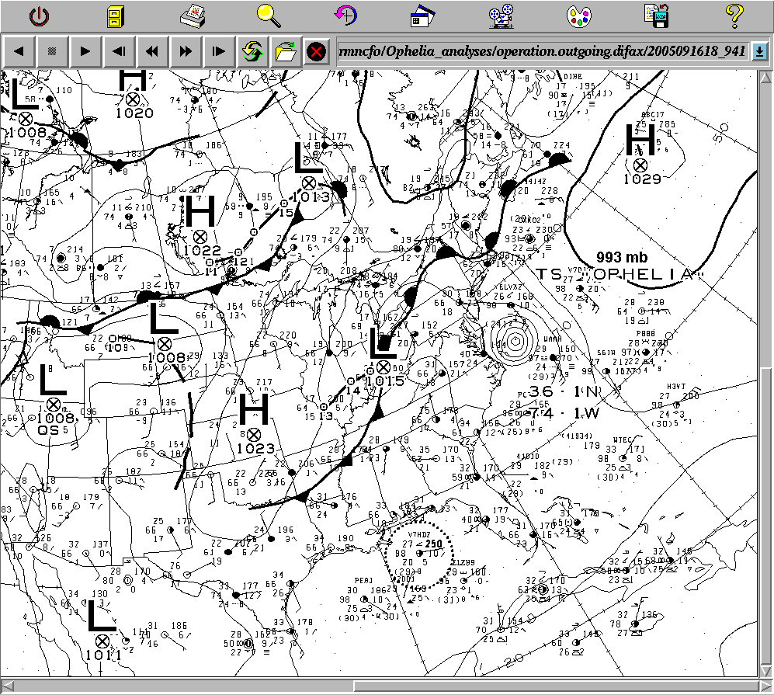Open help with the question mark icon
Image resolution: width=774 pixels, height=695 pixels.
(733, 14)
